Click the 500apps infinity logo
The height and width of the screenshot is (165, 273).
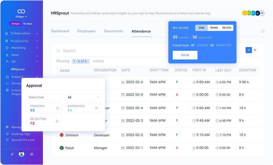21,11
